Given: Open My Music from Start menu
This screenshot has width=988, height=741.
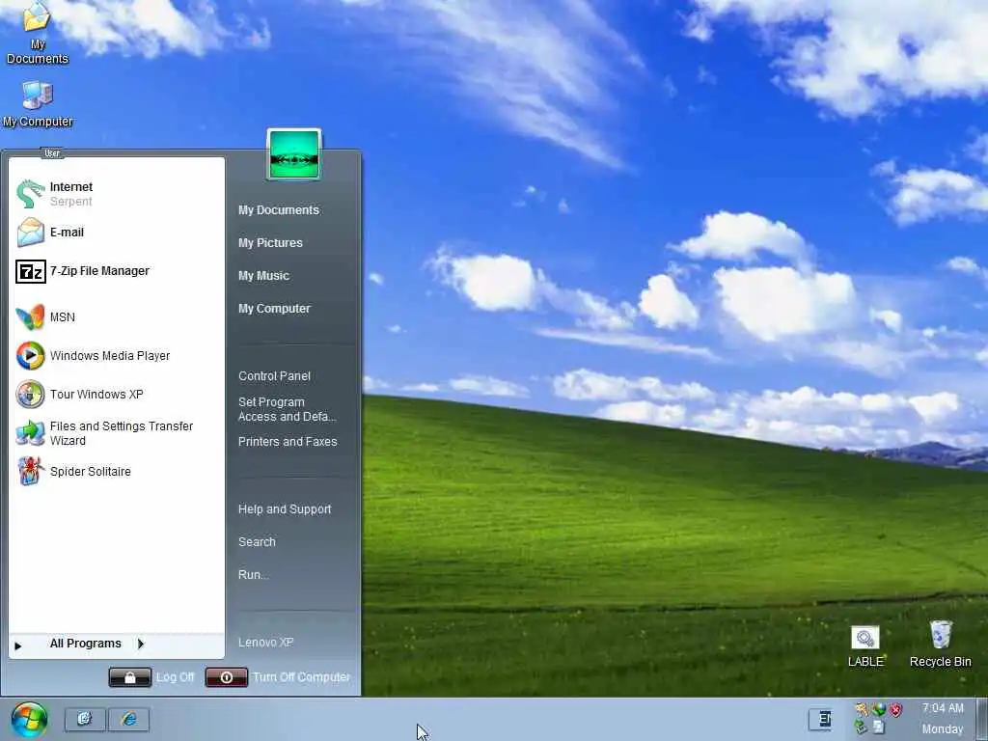Looking at the screenshot, I should pos(263,276).
